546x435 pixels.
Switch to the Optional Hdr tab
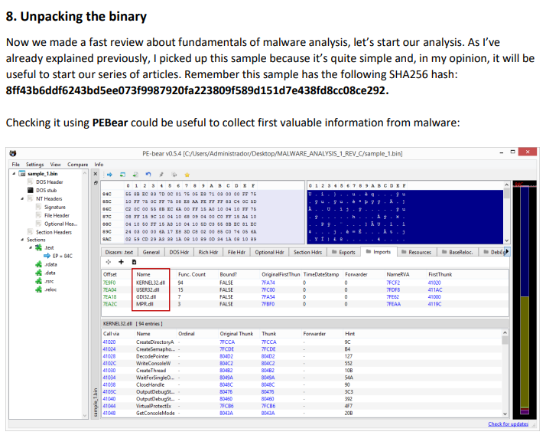coord(269,252)
